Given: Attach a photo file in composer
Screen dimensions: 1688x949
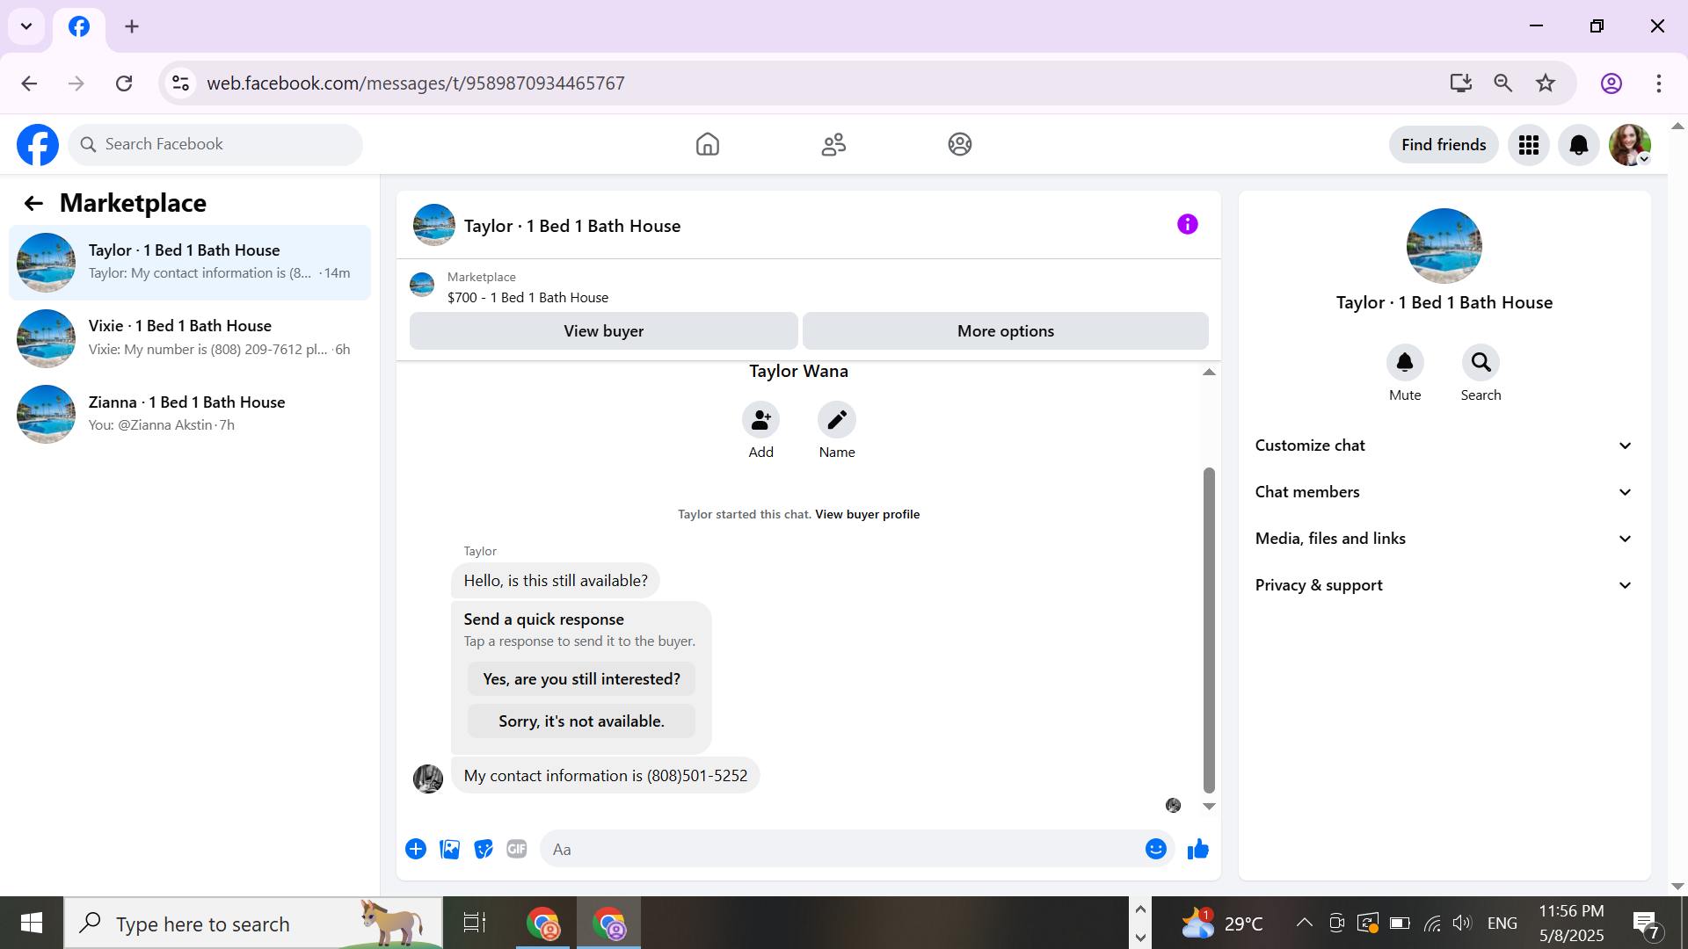Looking at the screenshot, I should coord(450,849).
